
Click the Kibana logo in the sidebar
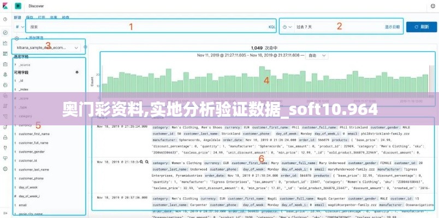click(x=5, y=6)
